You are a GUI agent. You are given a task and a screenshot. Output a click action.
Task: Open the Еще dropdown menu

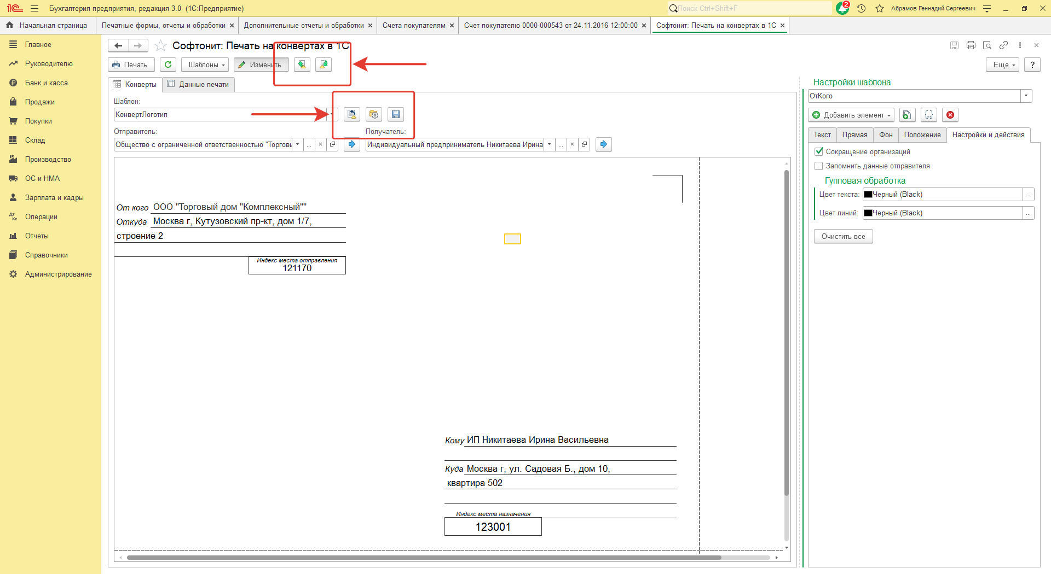pyautogui.click(x=1003, y=65)
